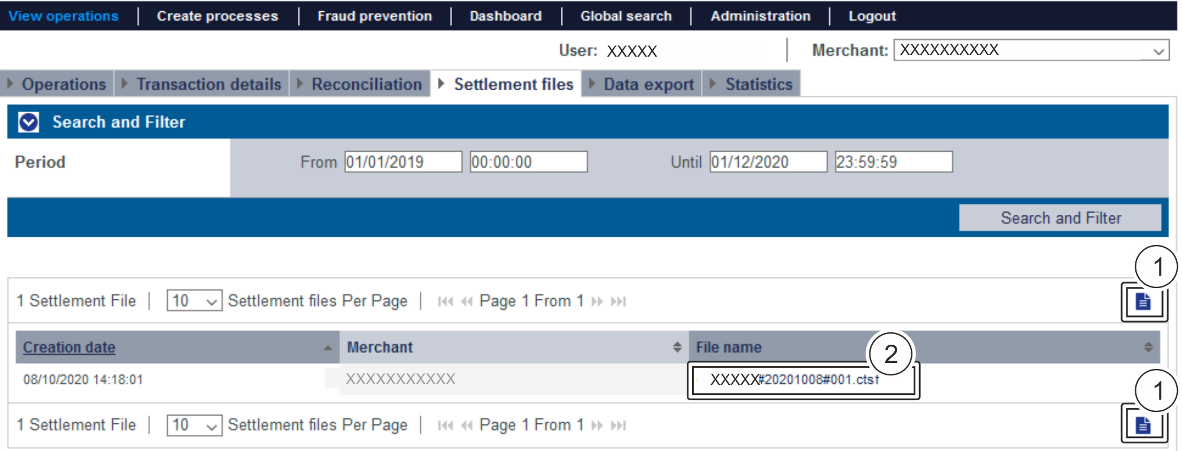1182x451 pixels.
Task: Go to previous page in bottom pager
Action: coord(467,426)
